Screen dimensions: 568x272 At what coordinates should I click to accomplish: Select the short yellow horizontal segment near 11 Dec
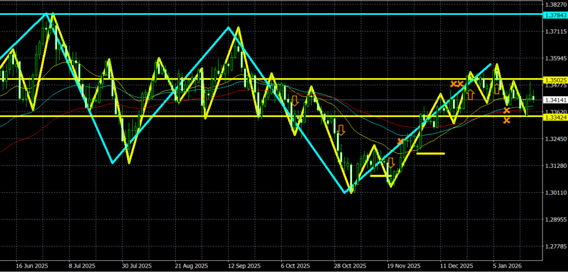click(430, 153)
